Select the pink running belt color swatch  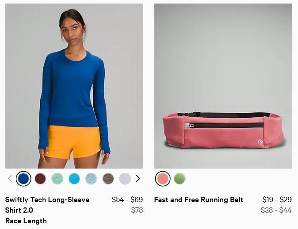(163, 179)
